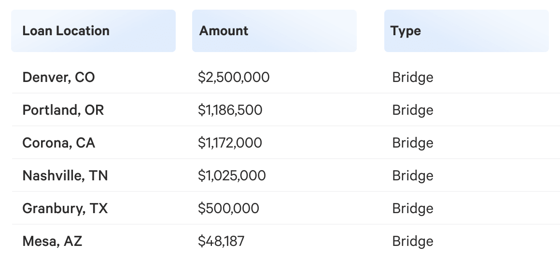Click the $2,500,000 amount cell
The image size is (560, 257).
234,77
